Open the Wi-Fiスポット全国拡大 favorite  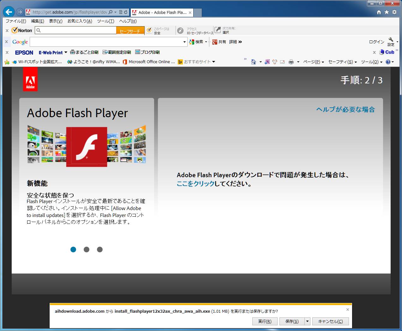pyautogui.click(x=37, y=62)
